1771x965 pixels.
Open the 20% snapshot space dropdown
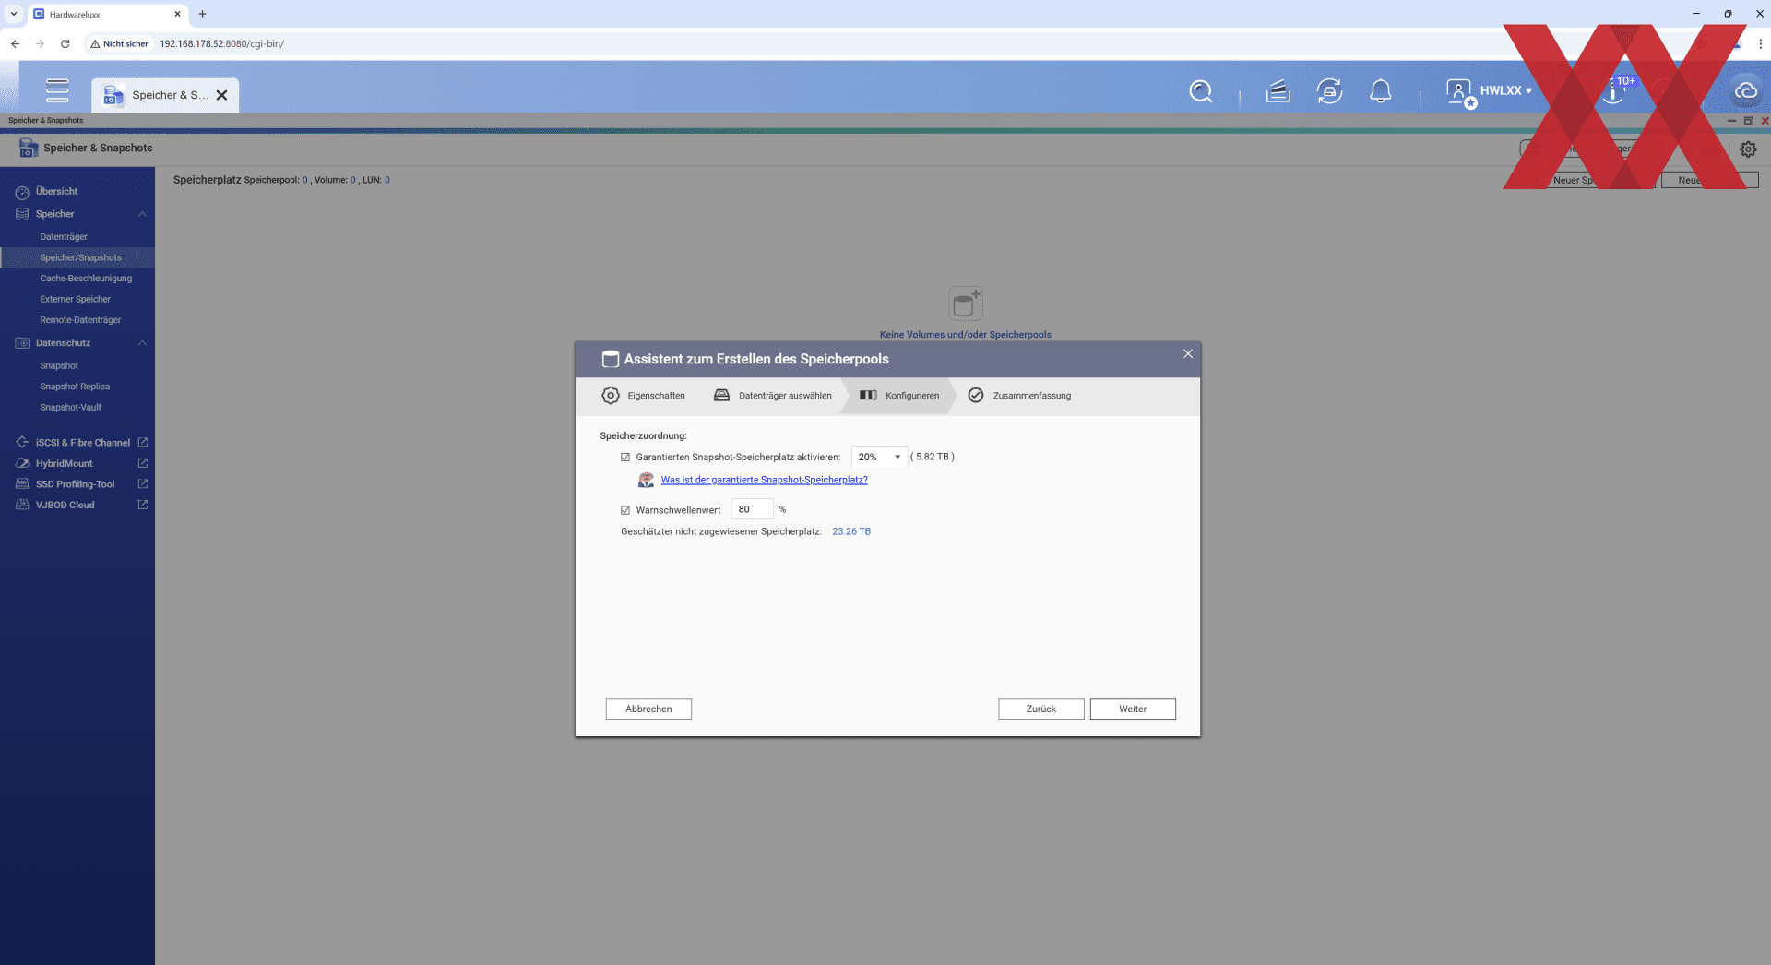(x=879, y=458)
